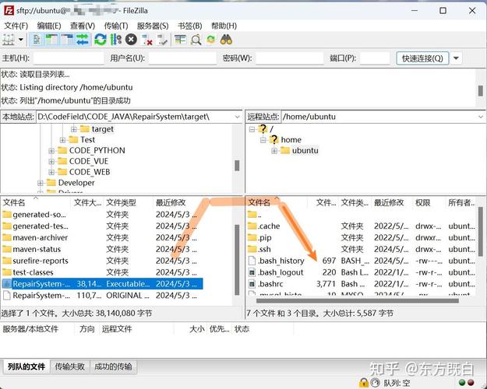This screenshot has width=487, height=389.
Task: Click the local file list vertical scrollbar
Action: (x=237, y=260)
